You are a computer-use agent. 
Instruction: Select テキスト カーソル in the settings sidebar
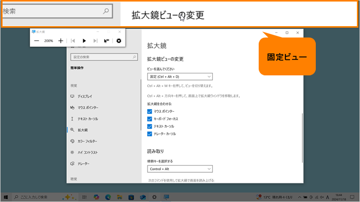point(104,119)
